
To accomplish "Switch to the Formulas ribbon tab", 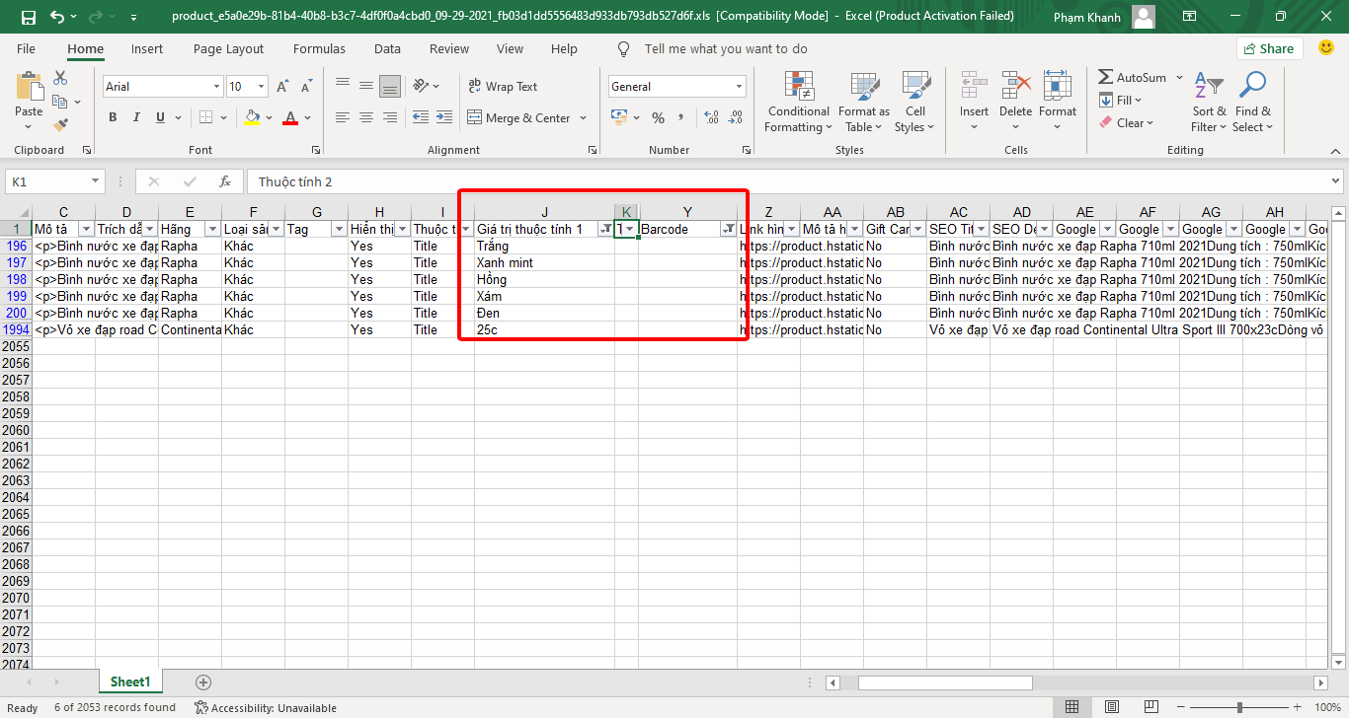I will [319, 49].
